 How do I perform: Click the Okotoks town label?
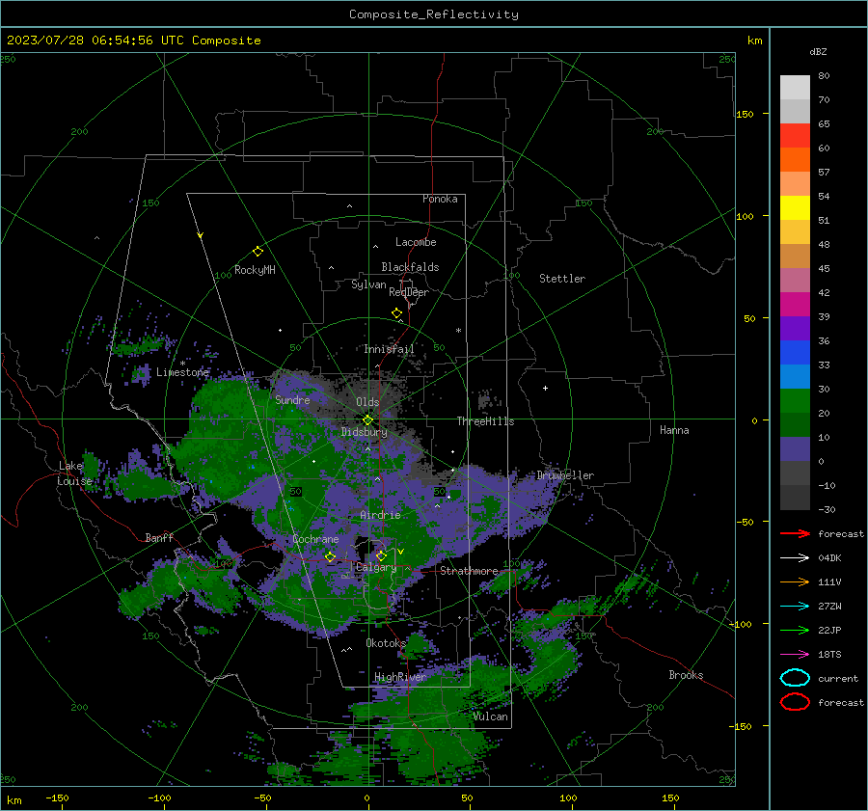[x=386, y=643]
